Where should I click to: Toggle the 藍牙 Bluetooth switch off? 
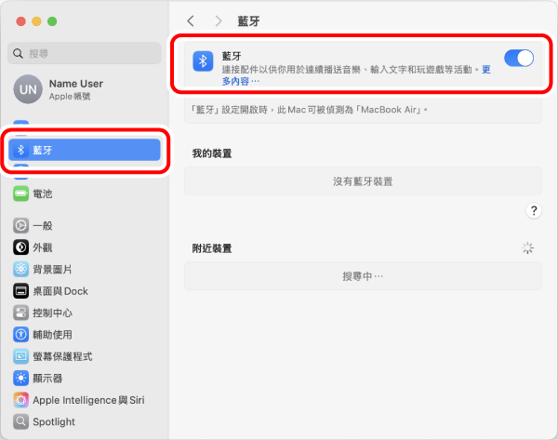518,59
